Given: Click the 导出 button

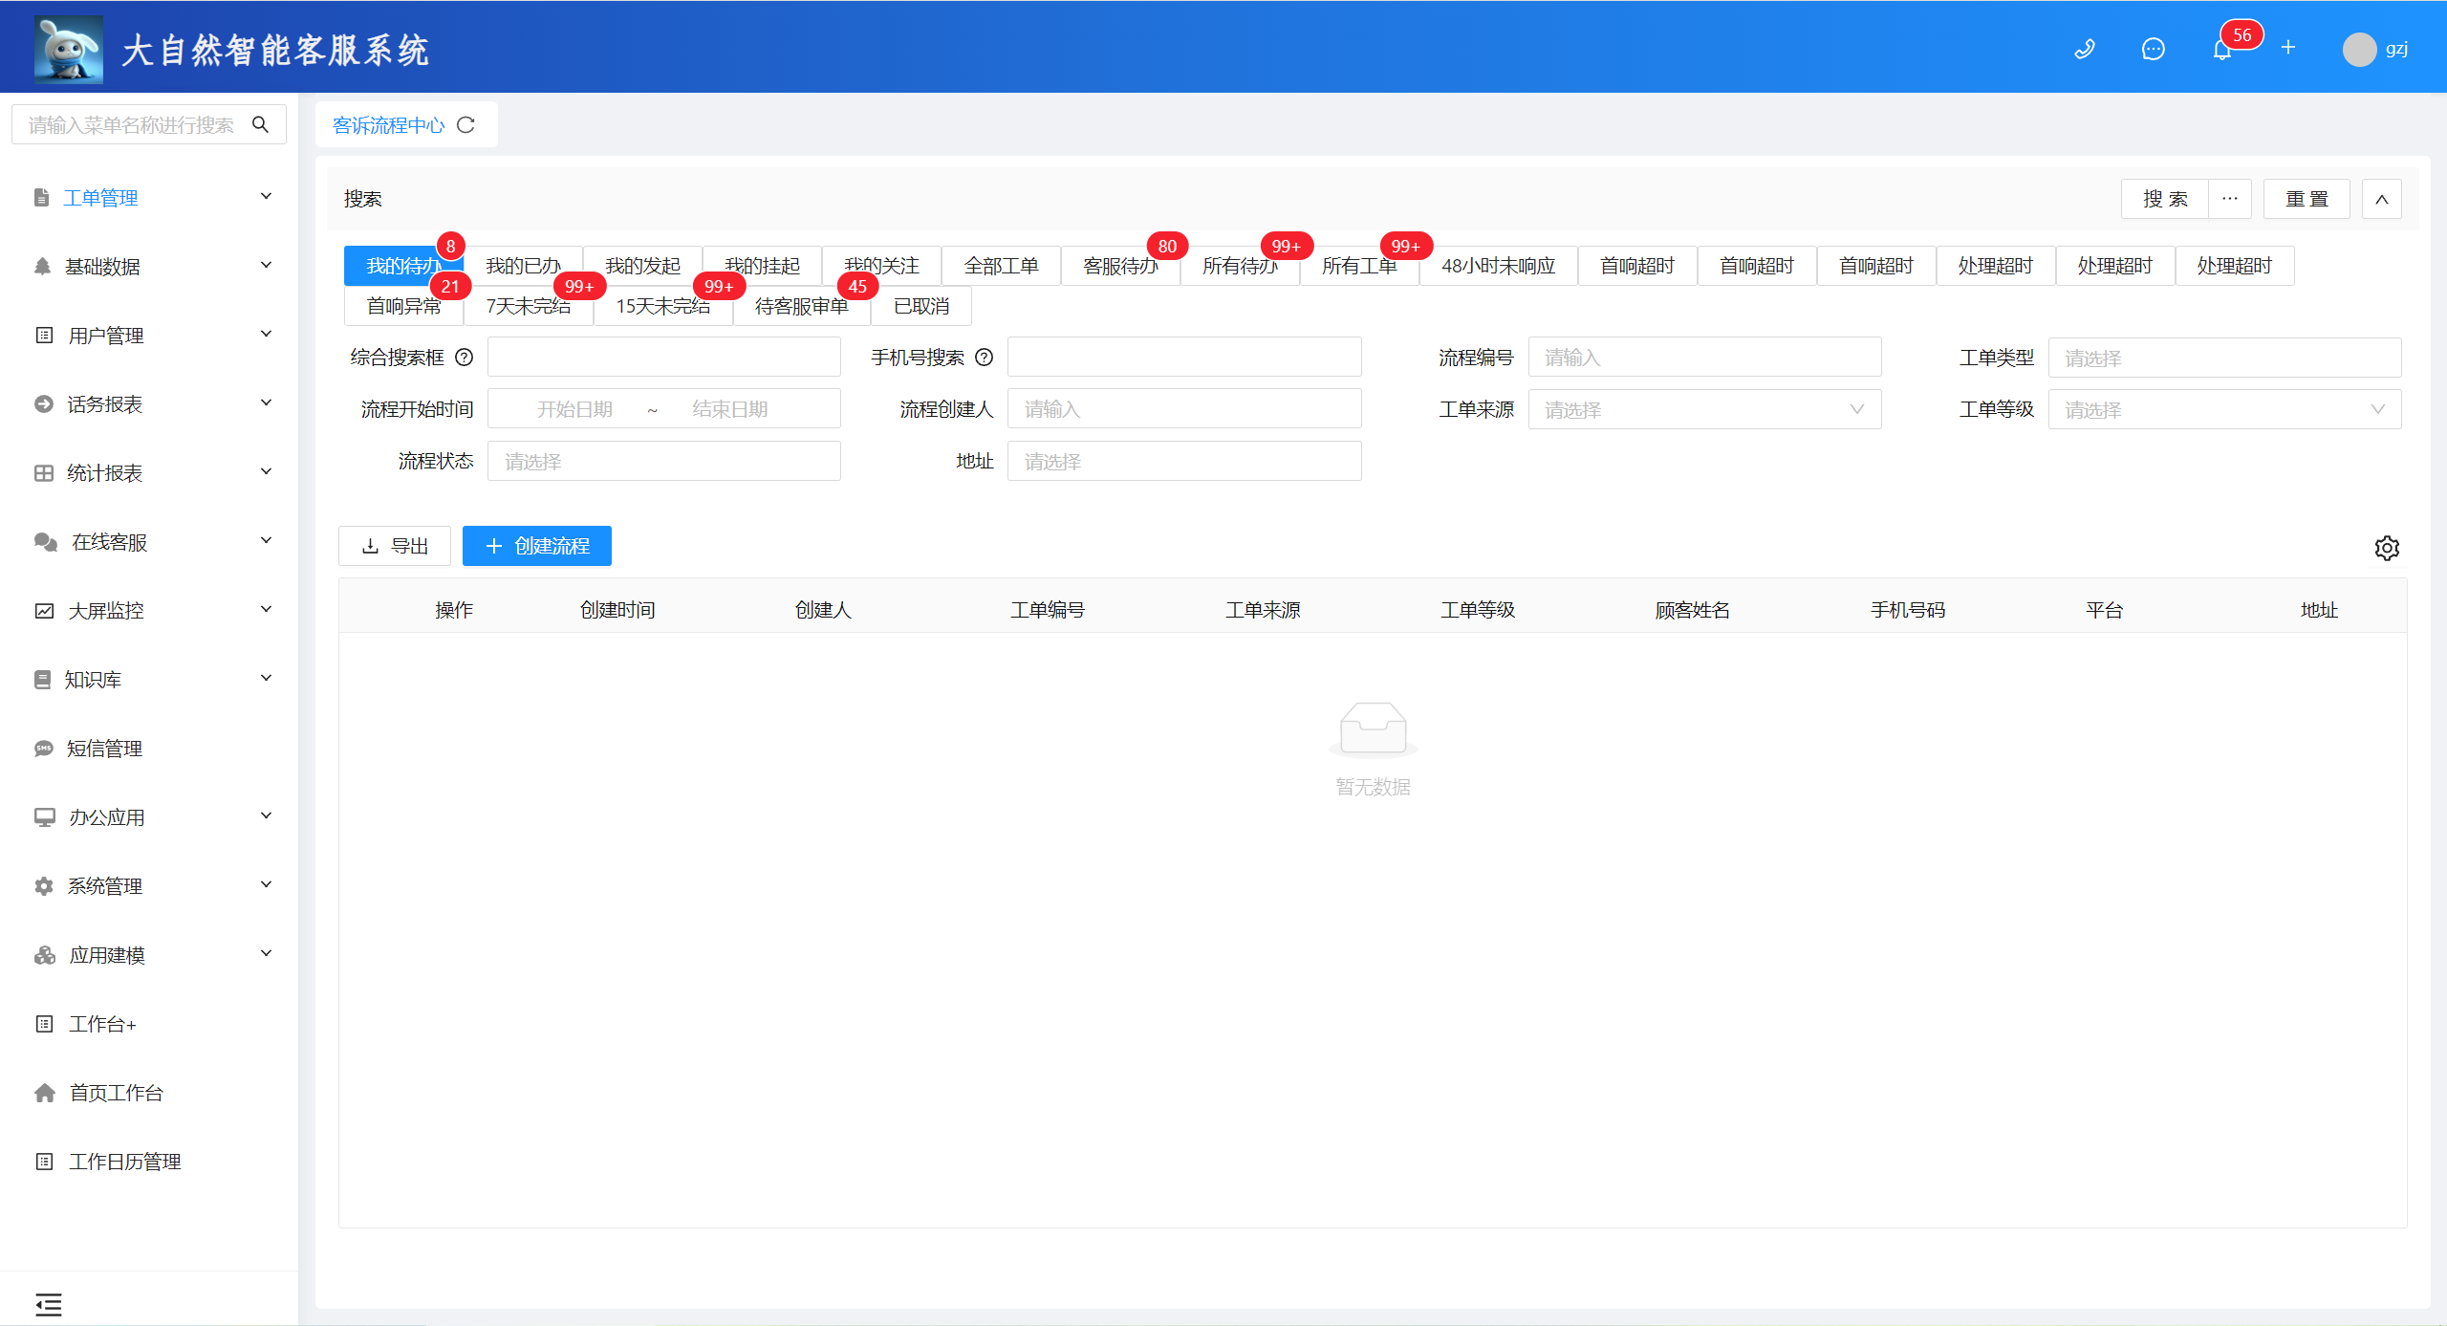Looking at the screenshot, I should click(395, 546).
